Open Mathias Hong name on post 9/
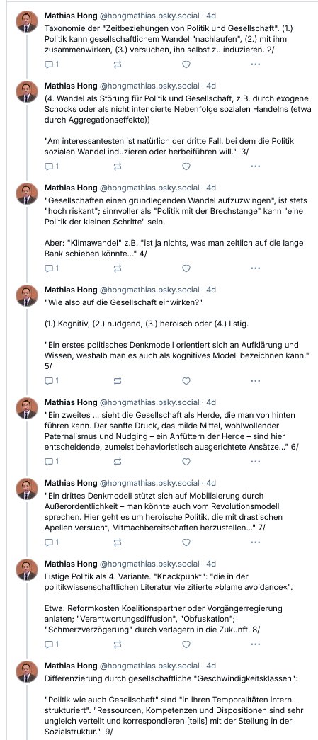 (x=70, y=666)
